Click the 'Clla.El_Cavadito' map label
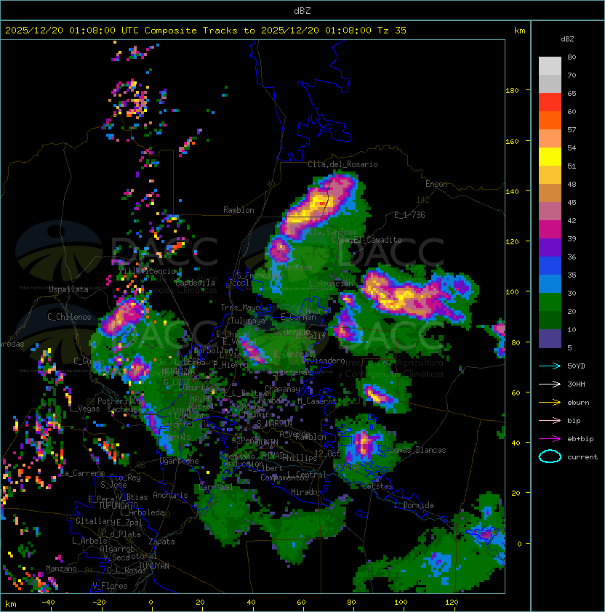 coord(366,240)
